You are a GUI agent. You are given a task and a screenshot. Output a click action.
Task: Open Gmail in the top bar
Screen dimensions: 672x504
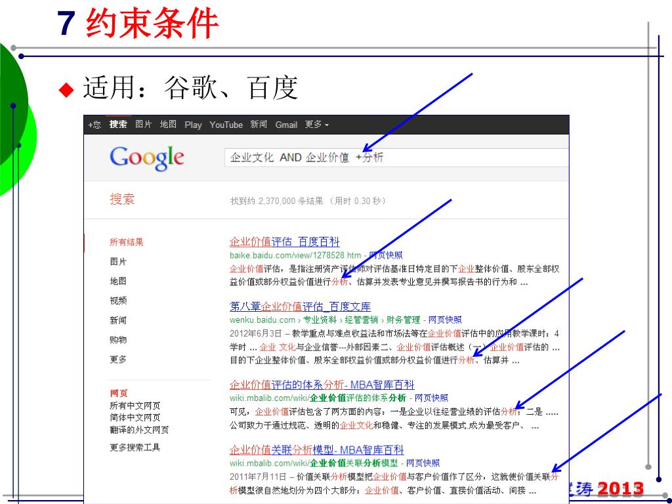286,125
